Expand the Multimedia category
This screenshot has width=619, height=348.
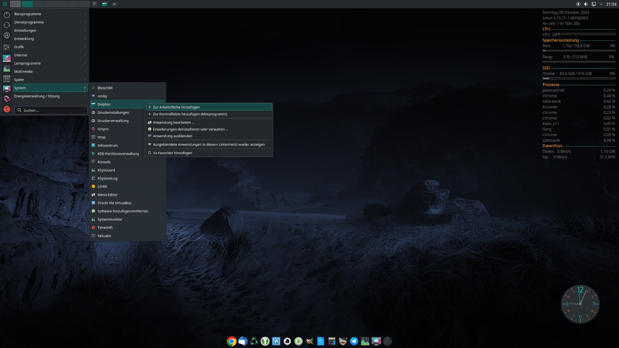click(50, 72)
